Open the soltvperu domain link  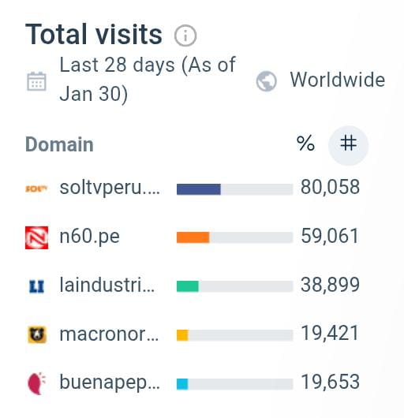point(110,188)
